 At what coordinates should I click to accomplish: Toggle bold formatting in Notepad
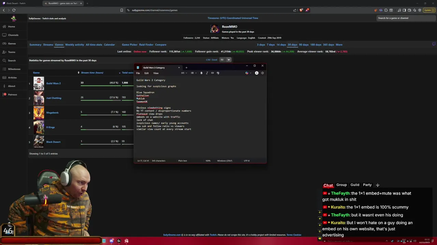pos(201,73)
